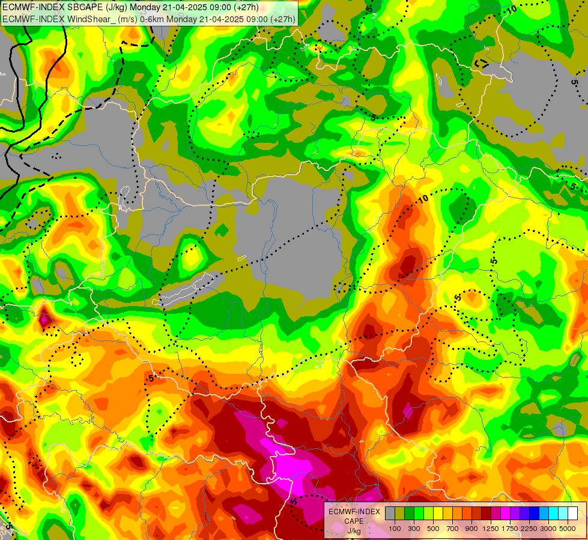Screen dimensions: 588x540
Task: Click the SBCAPE title line at the top
Action: (x=130, y=7)
